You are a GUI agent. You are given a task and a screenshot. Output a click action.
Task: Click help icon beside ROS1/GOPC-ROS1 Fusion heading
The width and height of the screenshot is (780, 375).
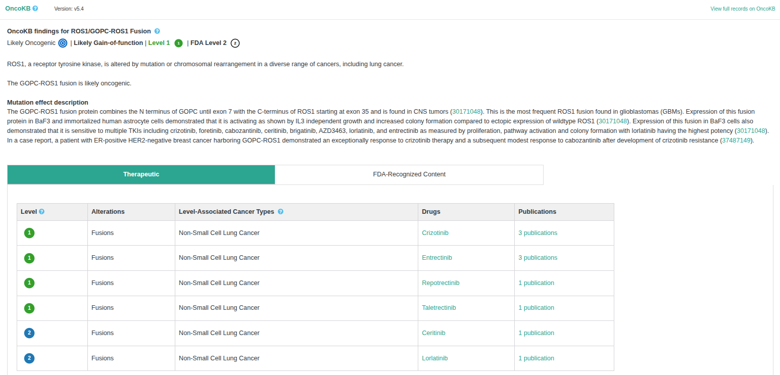coord(157,31)
